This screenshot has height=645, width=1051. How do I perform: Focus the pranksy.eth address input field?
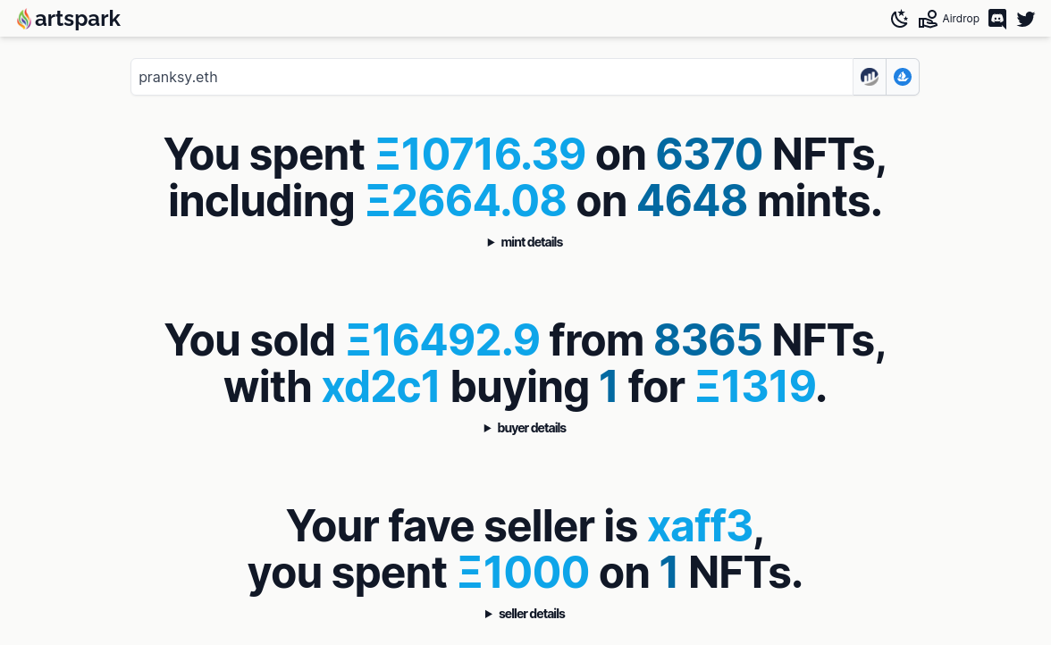[x=492, y=77]
